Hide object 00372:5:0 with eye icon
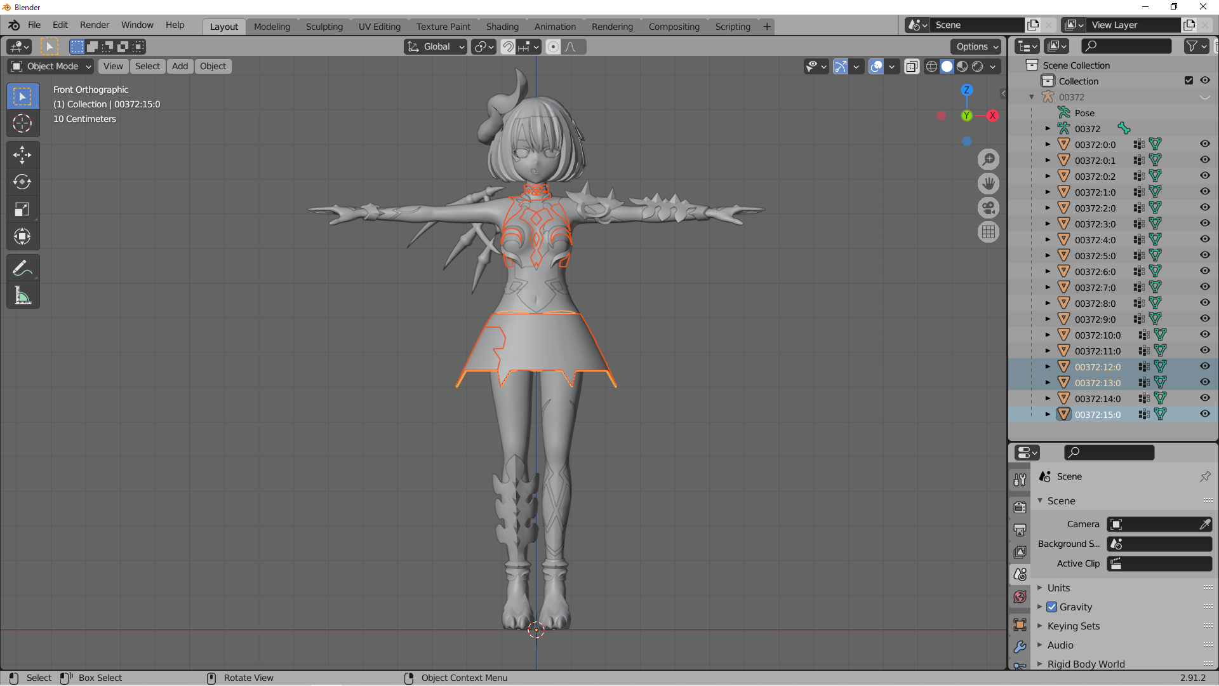This screenshot has height=686, width=1219. point(1204,255)
